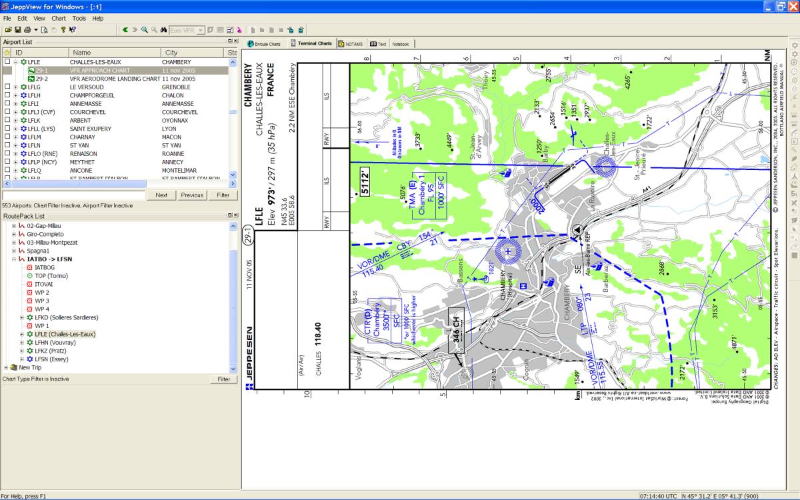Click the zoom in magnifier icon
The image size is (800, 500).
[x=145, y=30]
